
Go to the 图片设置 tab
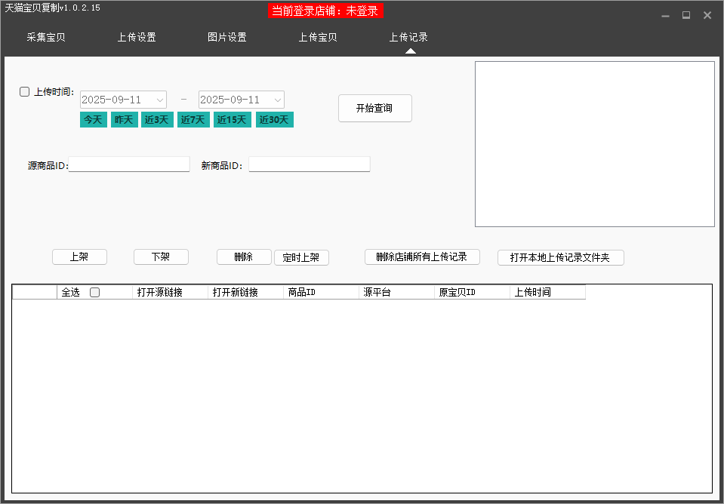tap(227, 38)
